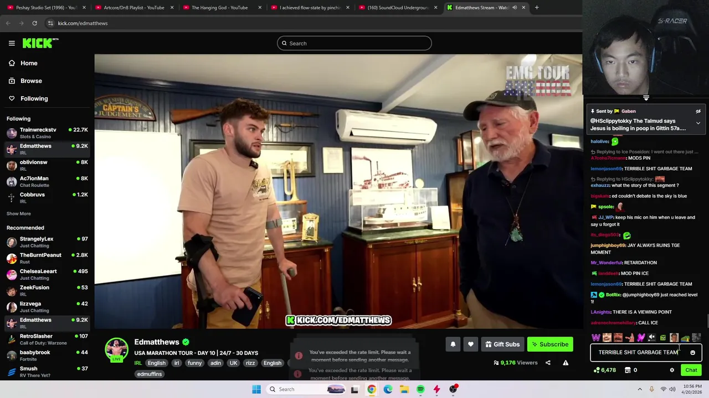Click chat message input field
This screenshot has width=709, height=398.
[646, 353]
